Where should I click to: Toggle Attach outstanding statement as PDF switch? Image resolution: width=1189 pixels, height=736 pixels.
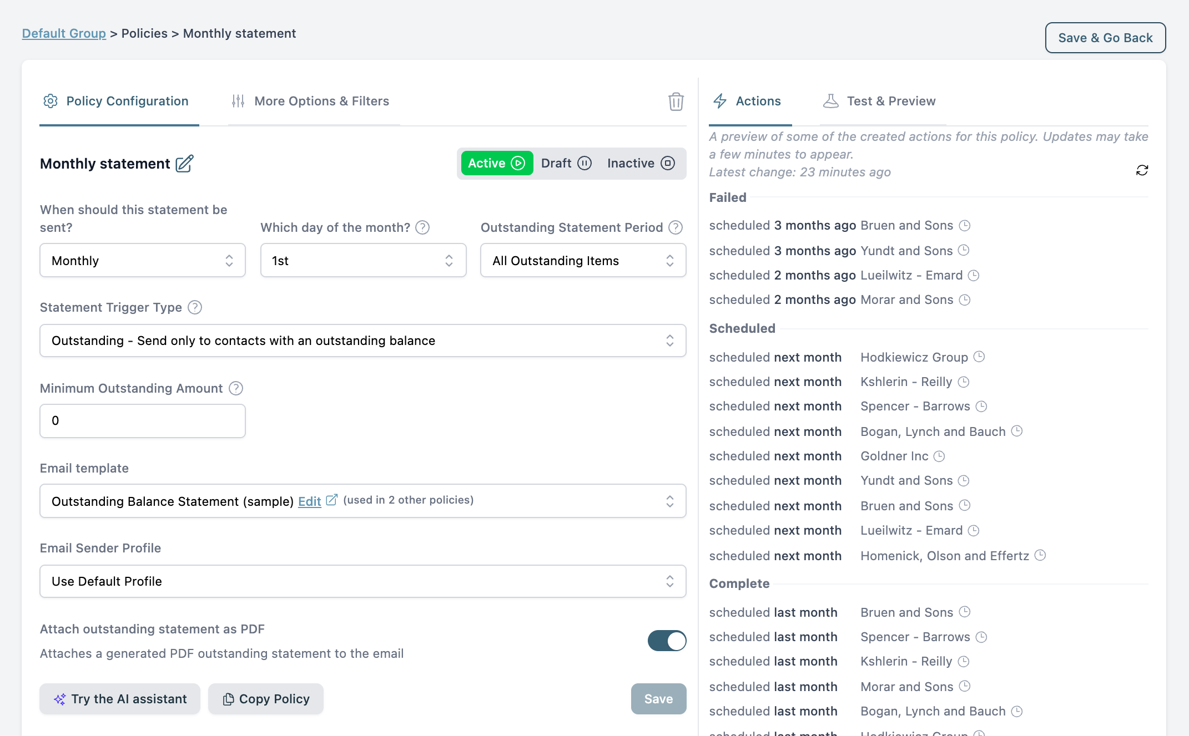[x=667, y=641]
